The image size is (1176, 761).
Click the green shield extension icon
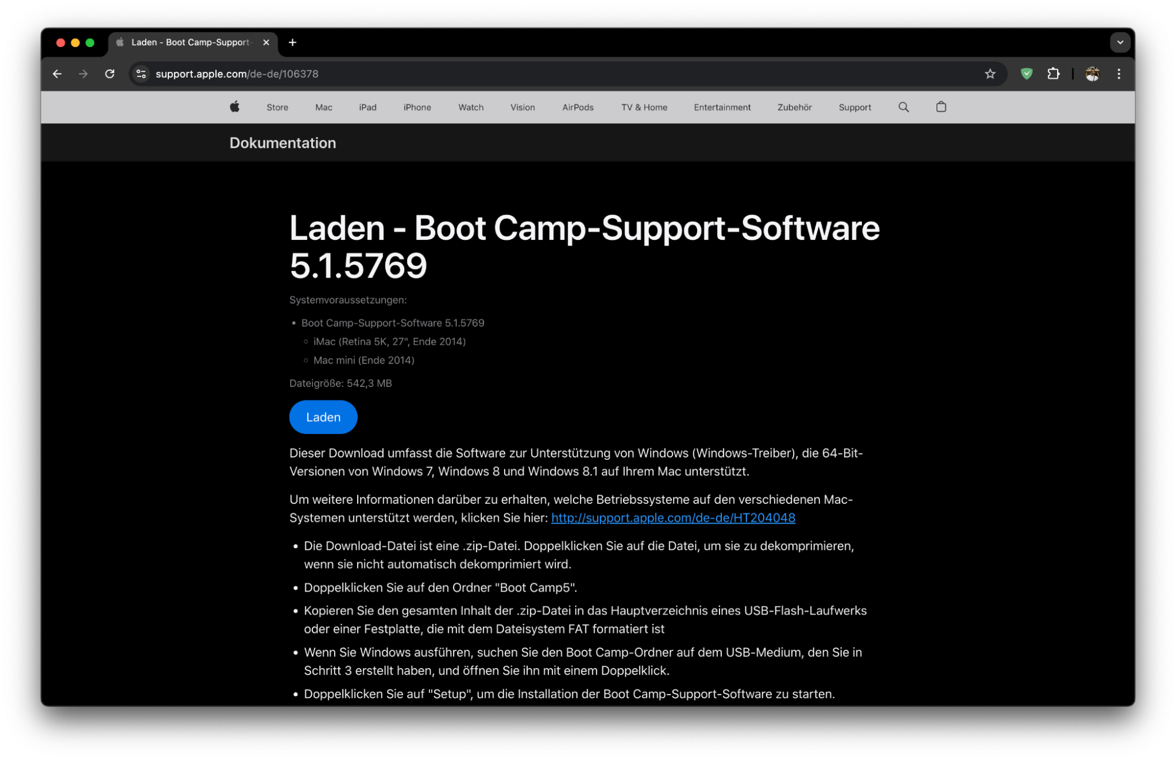click(1027, 74)
